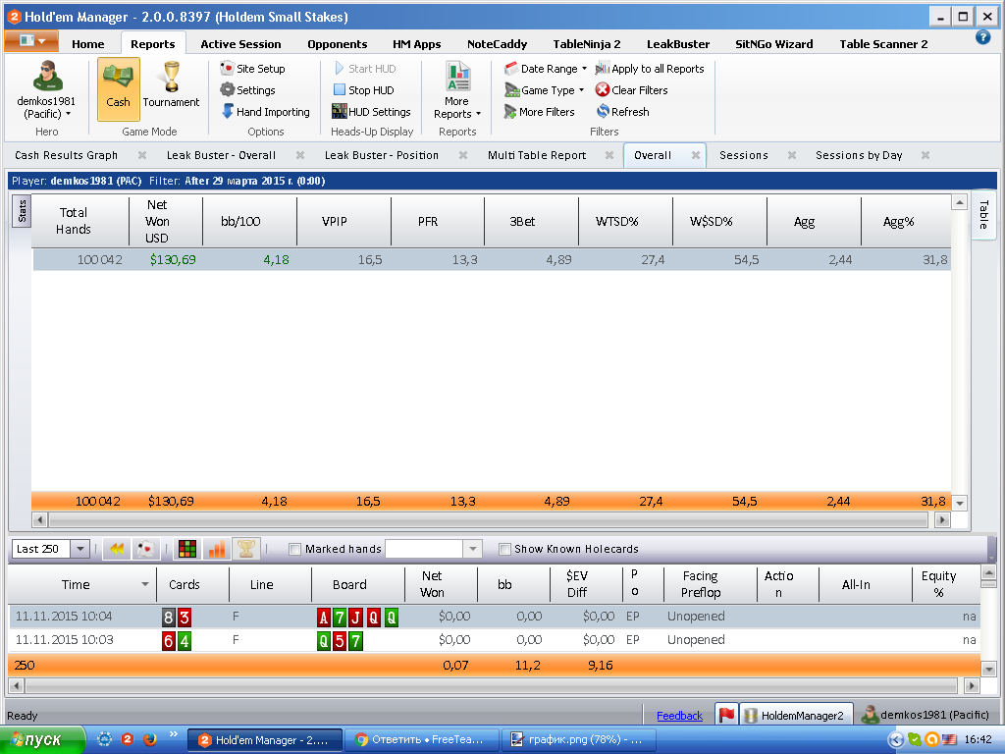Close the Sessions report tab

792,155
